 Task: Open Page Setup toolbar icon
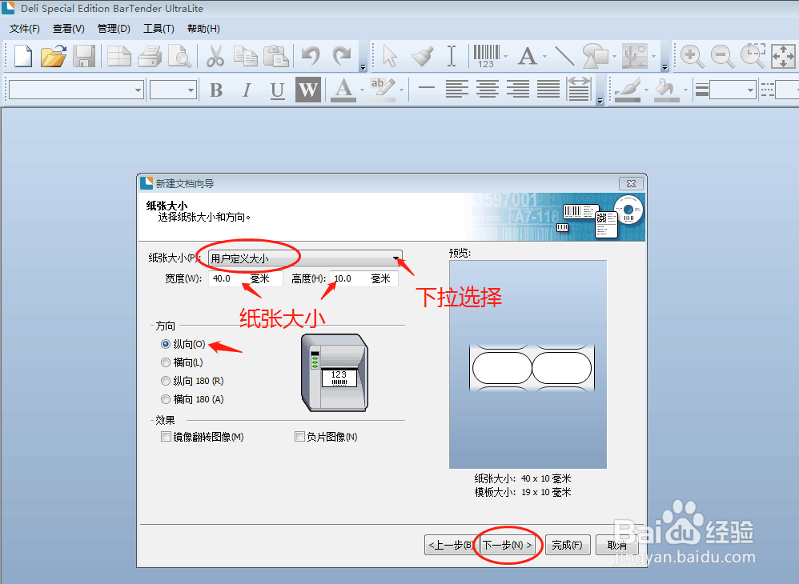119,56
